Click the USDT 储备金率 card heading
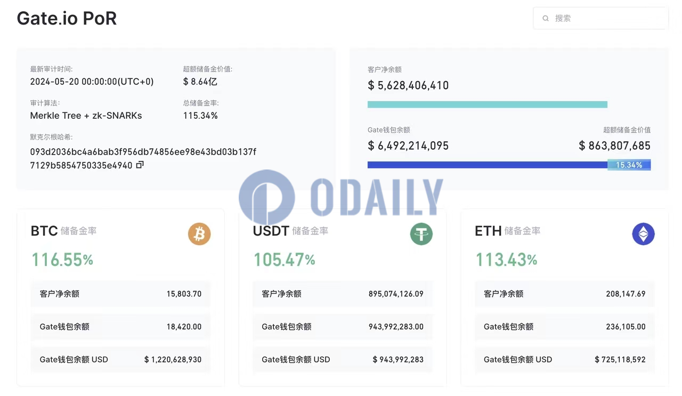 pos(290,231)
